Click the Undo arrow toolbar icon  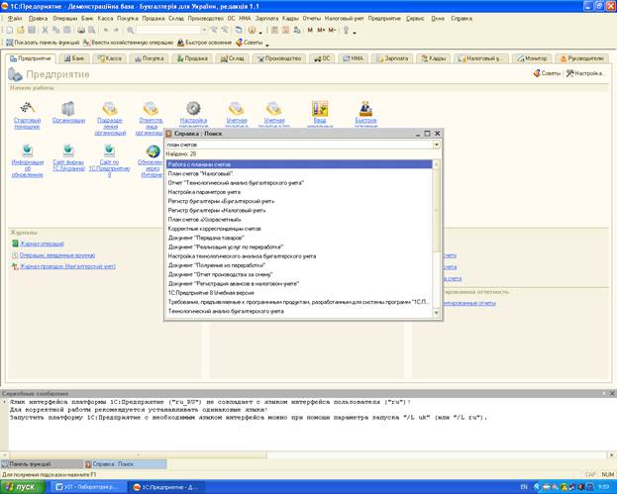pos(106,30)
